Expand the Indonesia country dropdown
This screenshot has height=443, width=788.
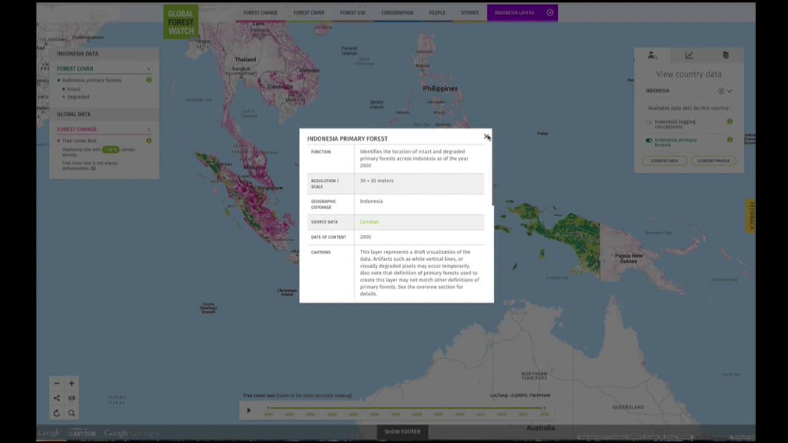click(x=730, y=91)
